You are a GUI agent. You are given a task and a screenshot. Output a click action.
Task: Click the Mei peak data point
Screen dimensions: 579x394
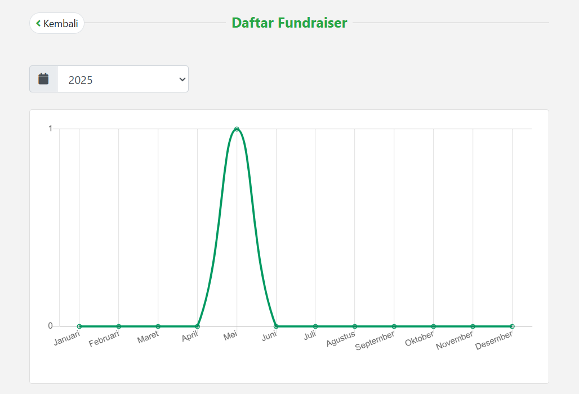[237, 129]
